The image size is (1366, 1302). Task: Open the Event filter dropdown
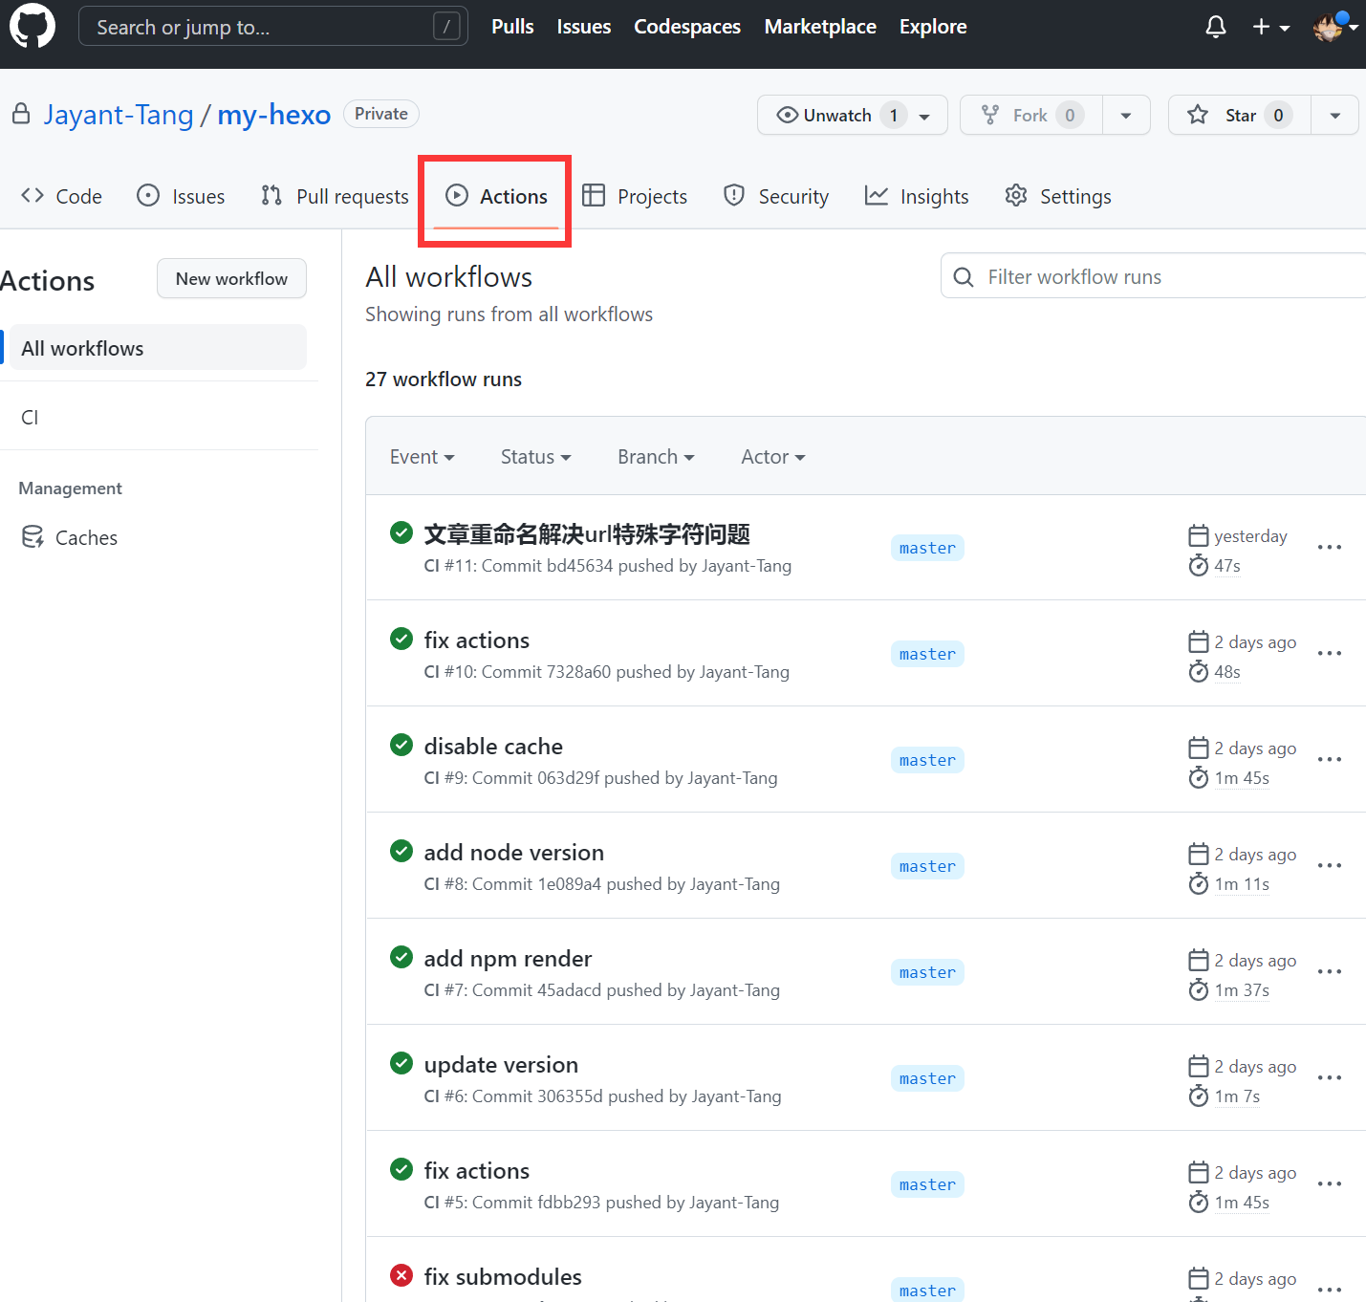[x=423, y=457]
